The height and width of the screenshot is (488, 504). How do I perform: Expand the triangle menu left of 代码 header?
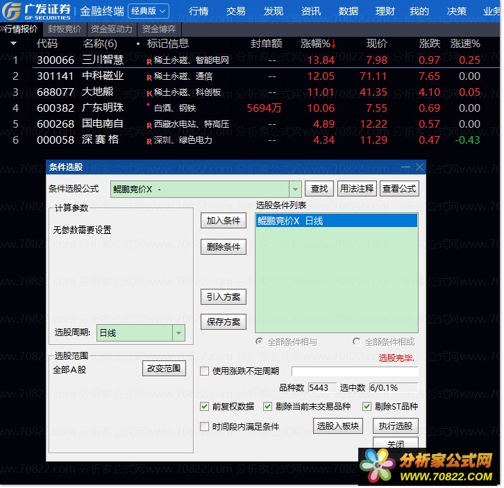pyautogui.click(x=13, y=43)
